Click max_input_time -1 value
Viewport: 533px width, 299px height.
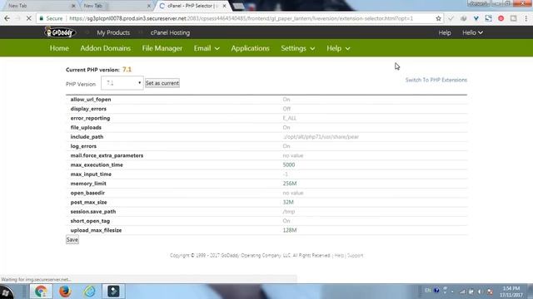coord(285,174)
